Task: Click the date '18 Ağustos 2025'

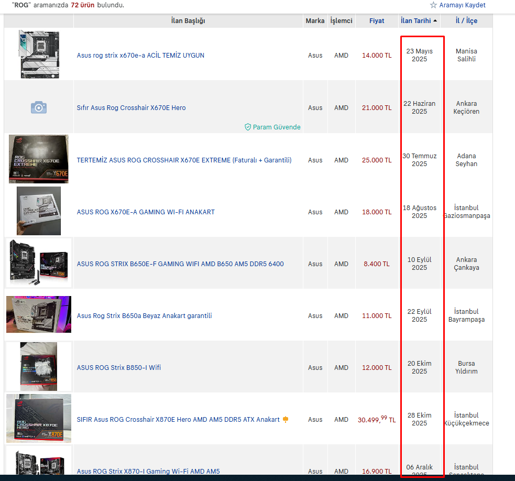Action: tap(420, 212)
